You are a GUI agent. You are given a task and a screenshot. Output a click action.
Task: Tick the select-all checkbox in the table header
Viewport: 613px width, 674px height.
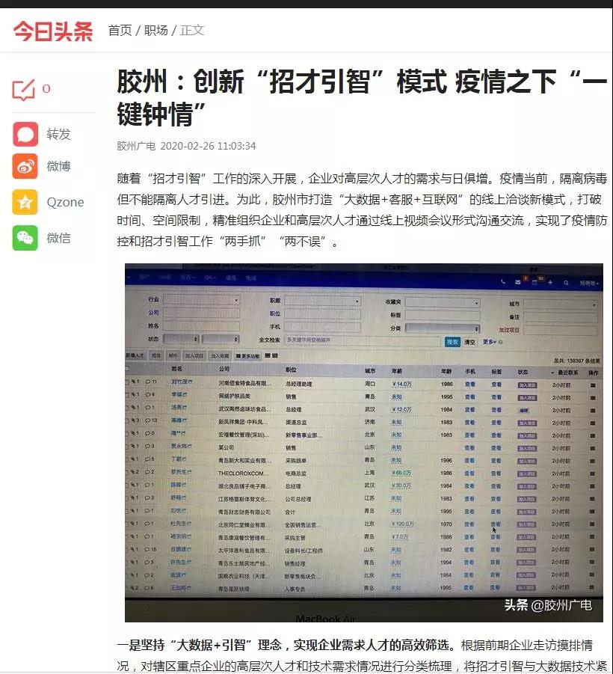pyautogui.click(x=128, y=370)
